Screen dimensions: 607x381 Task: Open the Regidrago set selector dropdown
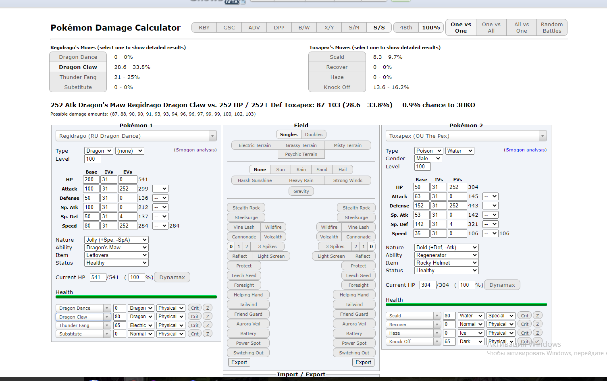coord(136,136)
